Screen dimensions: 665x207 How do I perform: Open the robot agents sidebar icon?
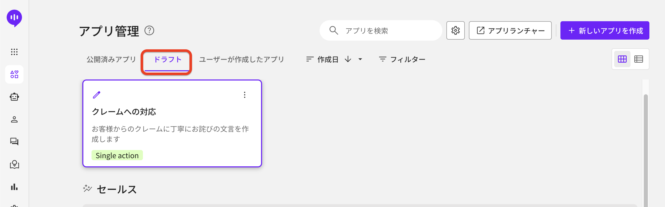(14, 97)
